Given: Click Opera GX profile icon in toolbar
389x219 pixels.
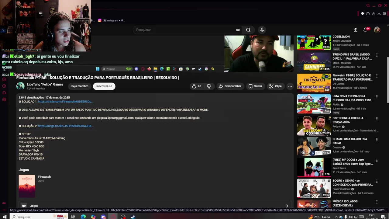Looking at the screenshot, I should pyautogui.click(x=374, y=14).
